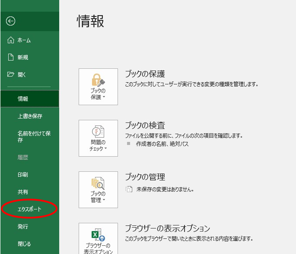Select 新規 in the sidebar
This screenshot has width=296, height=254.
(30, 58)
